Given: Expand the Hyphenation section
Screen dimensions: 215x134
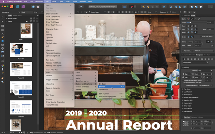Looking at the screenshot, I should tap(183, 103).
